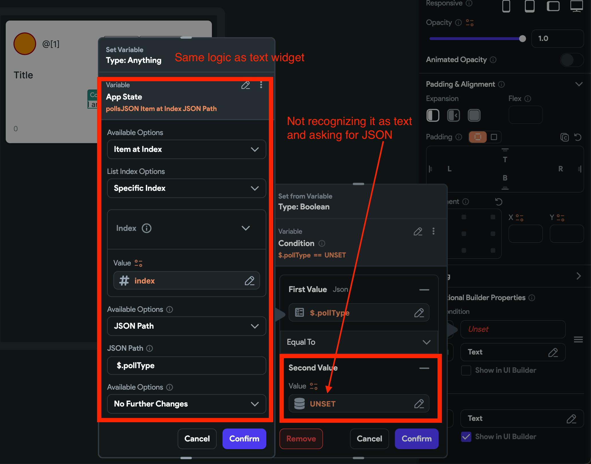Viewport: 591px width, 464px height.
Task: Click the edit icon for $.pollType first value
Action: point(419,313)
